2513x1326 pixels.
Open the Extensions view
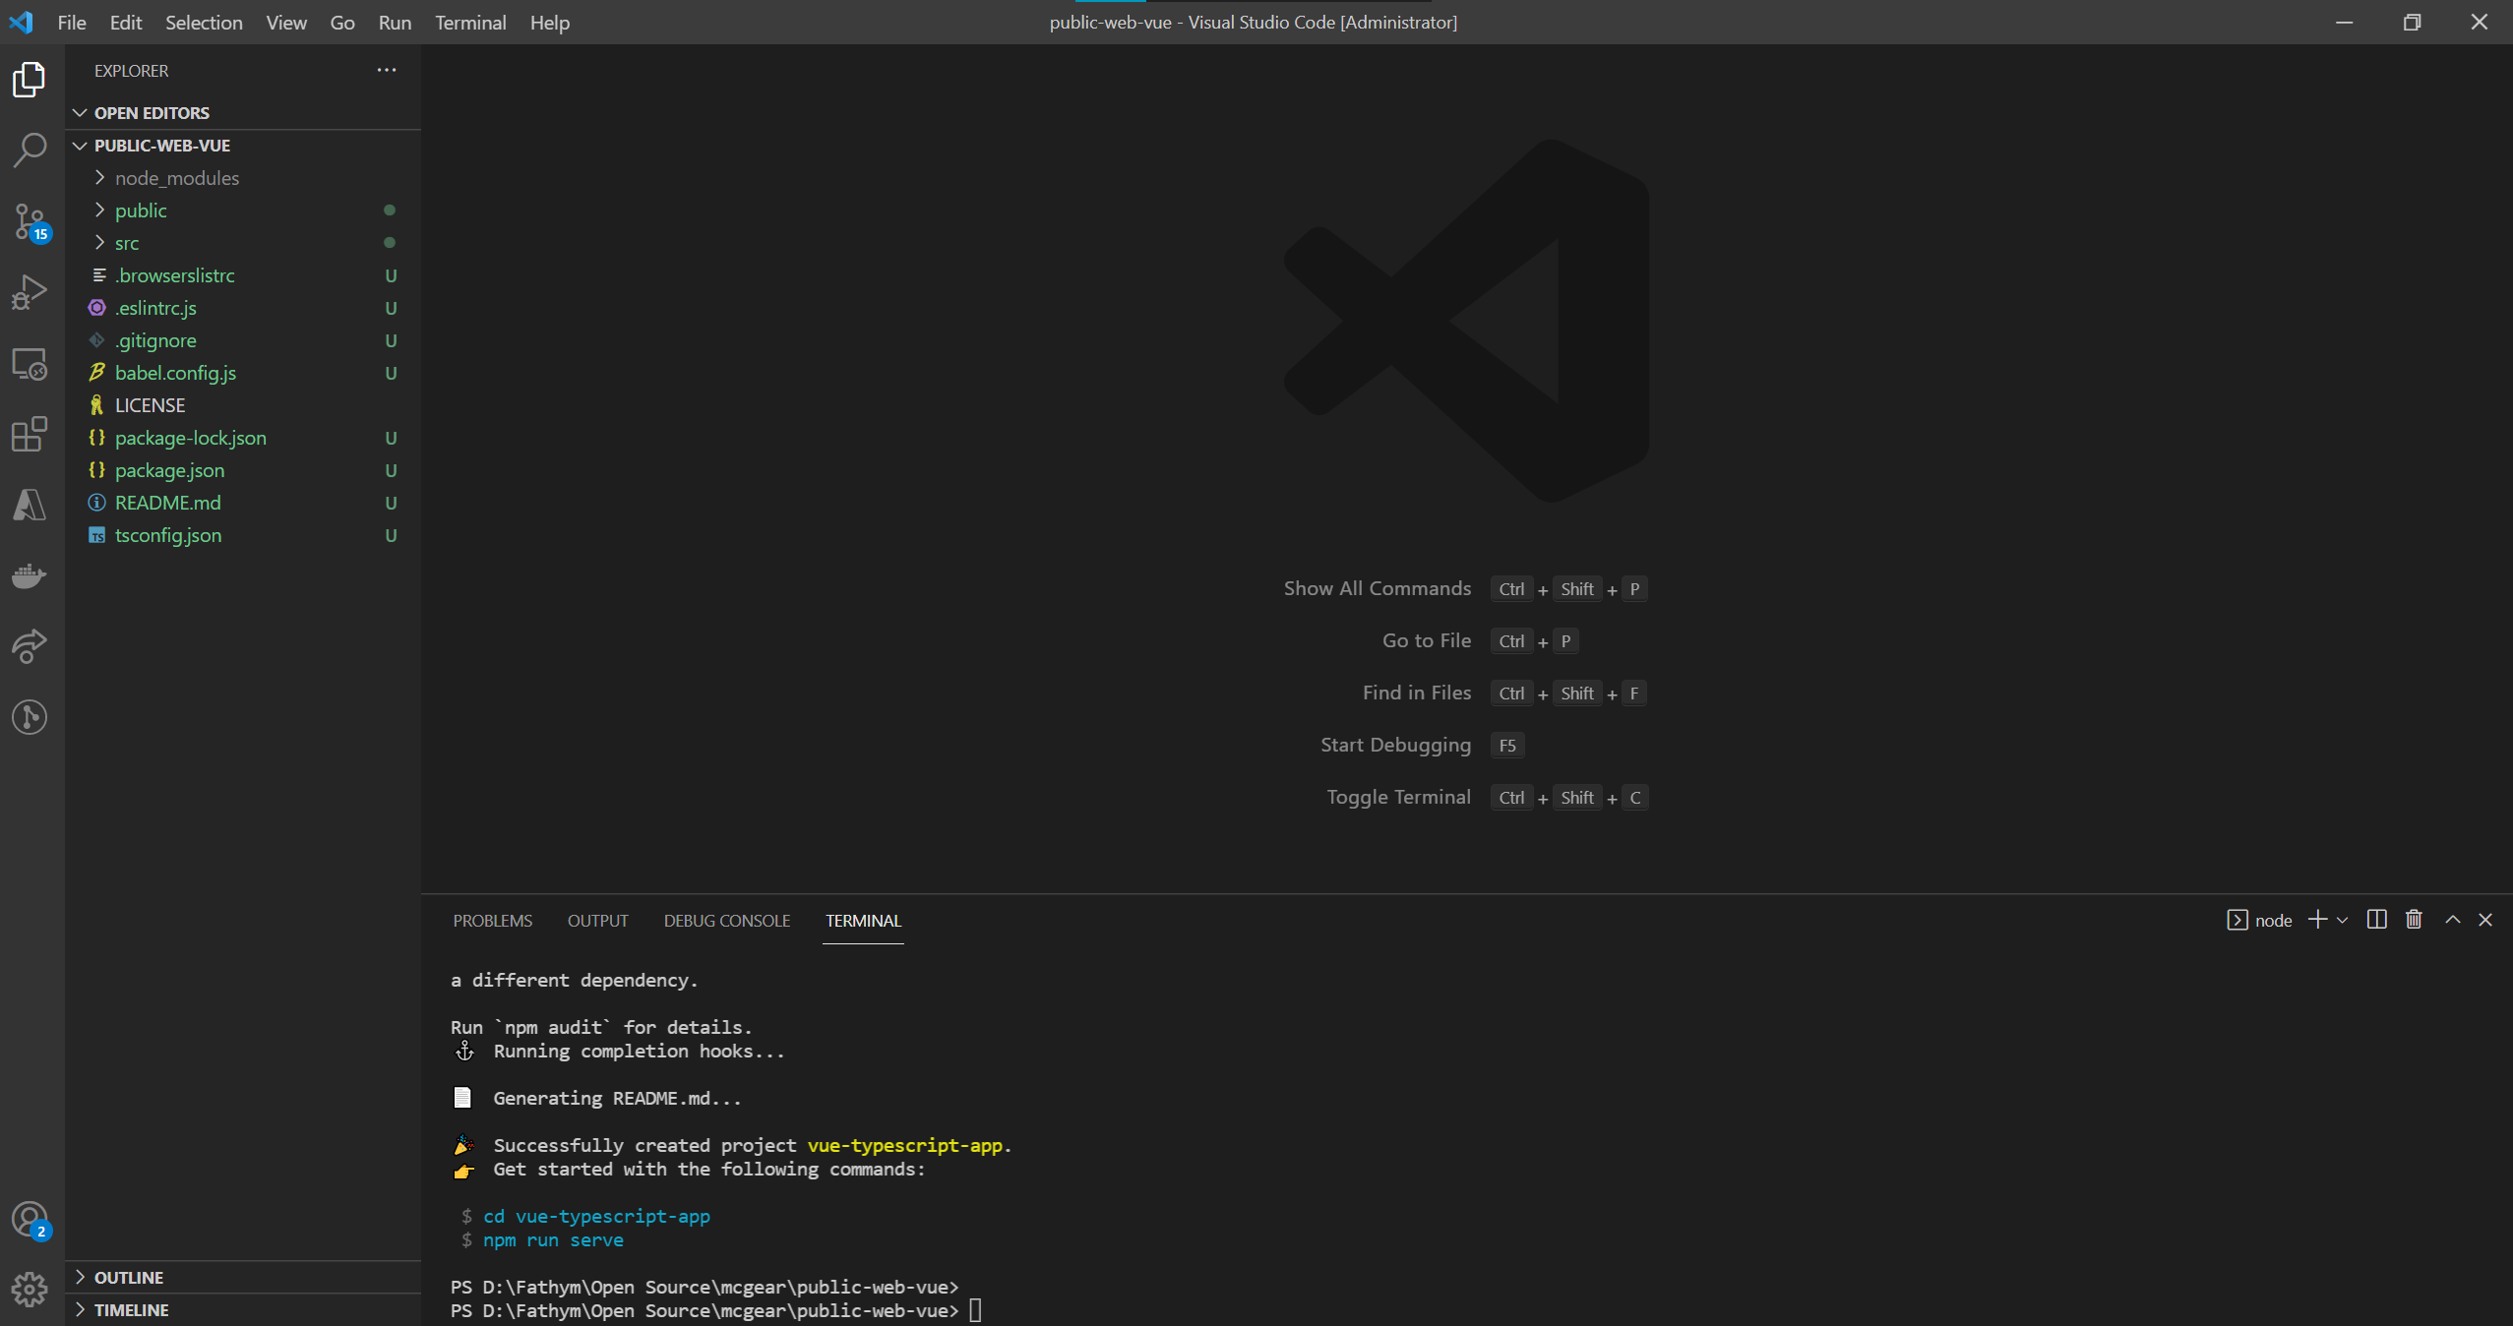click(x=30, y=434)
